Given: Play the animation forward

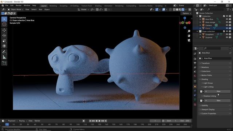Looking at the screenshot, I should click(99, 121).
